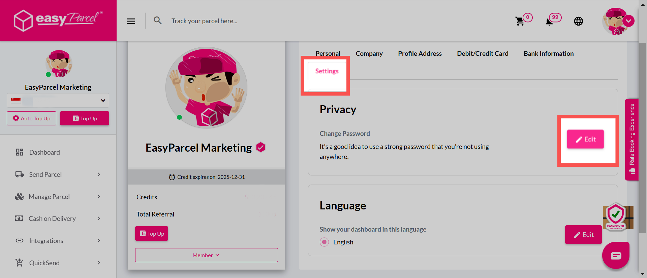Image resolution: width=647 pixels, height=278 pixels.
Task: Click the Credits row label
Action: coord(147,197)
